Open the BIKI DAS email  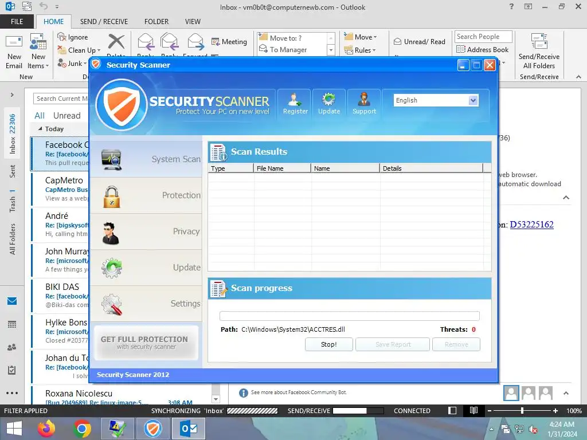60,296
